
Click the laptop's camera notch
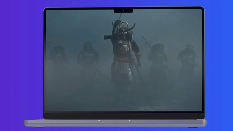(123, 11)
